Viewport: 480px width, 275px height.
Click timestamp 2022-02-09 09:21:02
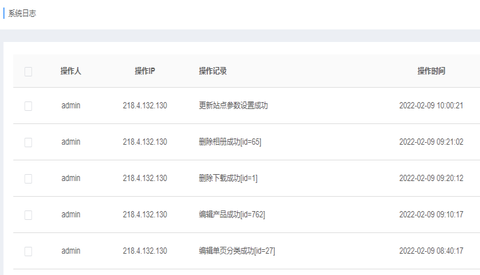pyautogui.click(x=431, y=142)
